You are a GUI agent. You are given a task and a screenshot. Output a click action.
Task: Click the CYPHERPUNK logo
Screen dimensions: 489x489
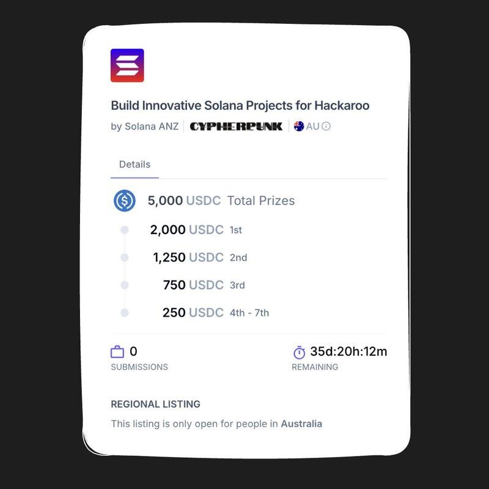236,127
